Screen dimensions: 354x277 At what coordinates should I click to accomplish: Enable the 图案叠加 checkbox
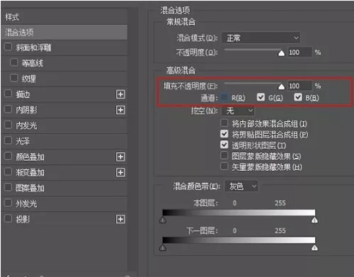click(8, 187)
